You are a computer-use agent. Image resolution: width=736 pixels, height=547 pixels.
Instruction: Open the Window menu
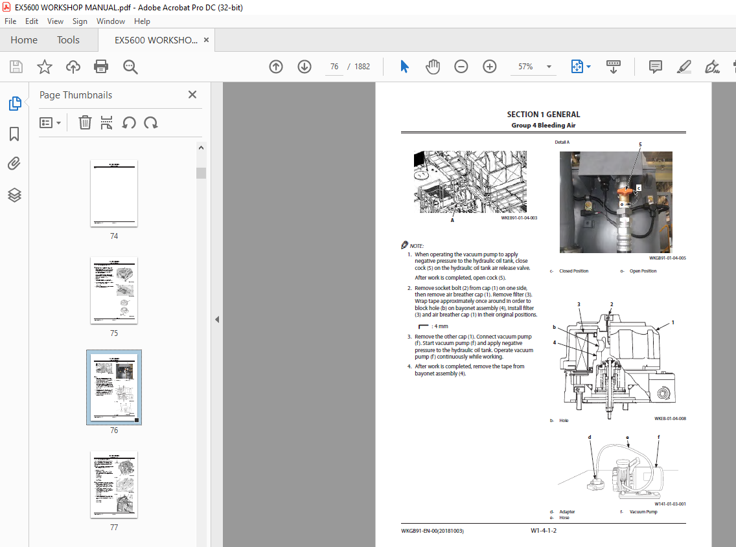111,21
